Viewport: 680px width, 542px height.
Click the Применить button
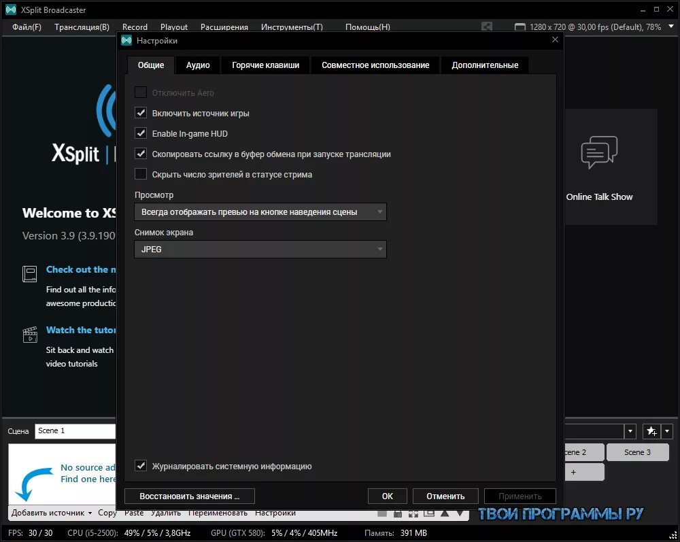pos(520,496)
